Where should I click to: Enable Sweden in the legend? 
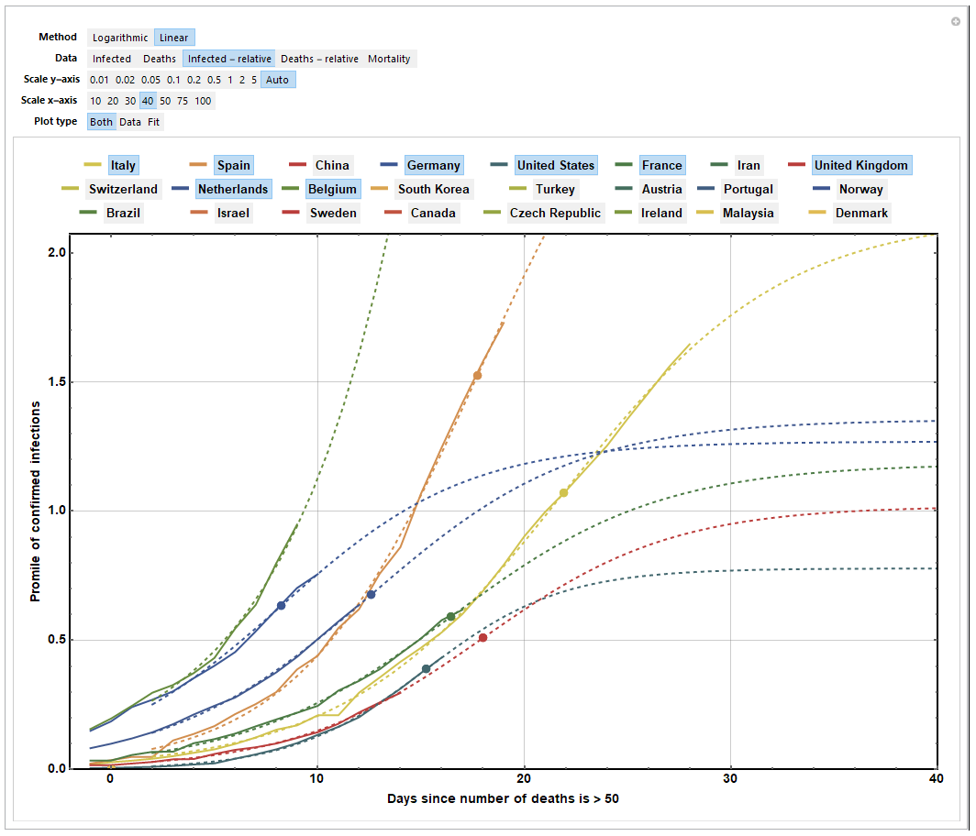pyautogui.click(x=333, y=213)
